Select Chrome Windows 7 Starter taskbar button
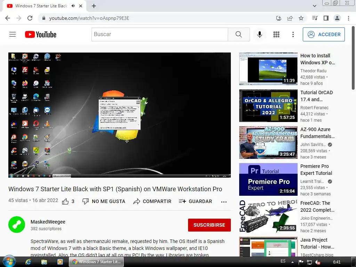356x267 pixels. [96, 262]
